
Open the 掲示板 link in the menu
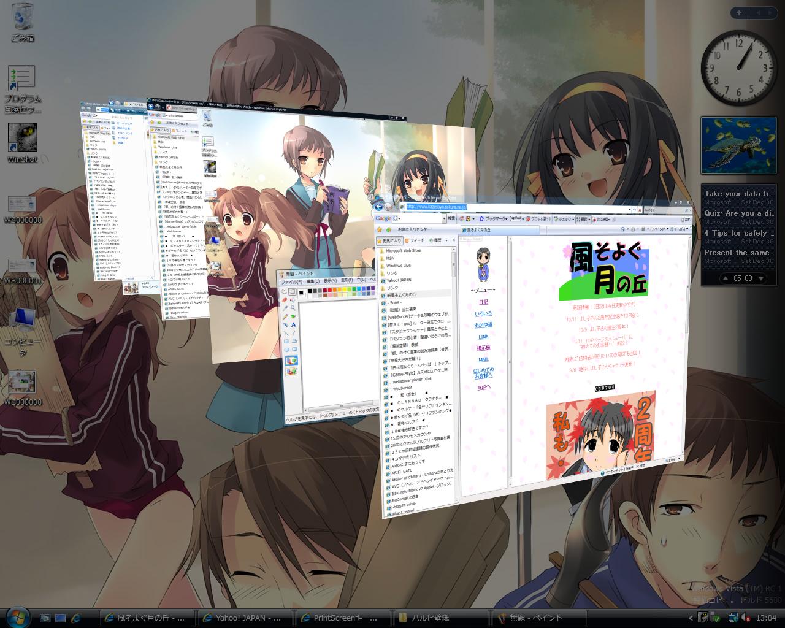(483, 348)
